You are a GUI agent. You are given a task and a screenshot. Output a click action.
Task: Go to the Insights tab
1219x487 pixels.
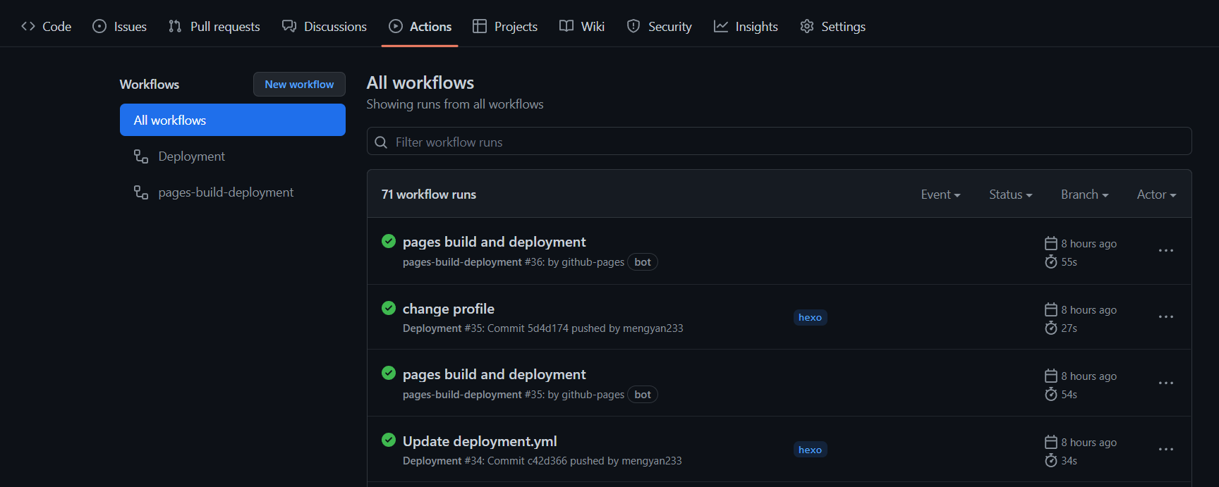click(746, 26)
